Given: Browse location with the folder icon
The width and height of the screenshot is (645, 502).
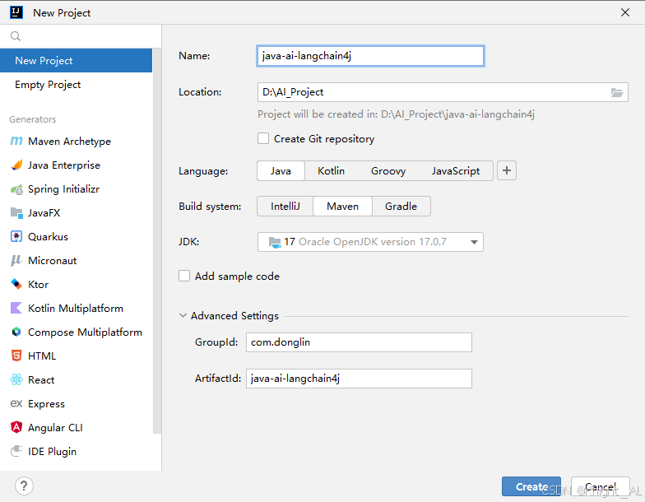Looking at the screenshot, I should pyautogui.click(x=617, y=92).
